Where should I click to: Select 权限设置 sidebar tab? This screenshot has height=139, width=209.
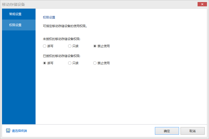pos(19,25)
